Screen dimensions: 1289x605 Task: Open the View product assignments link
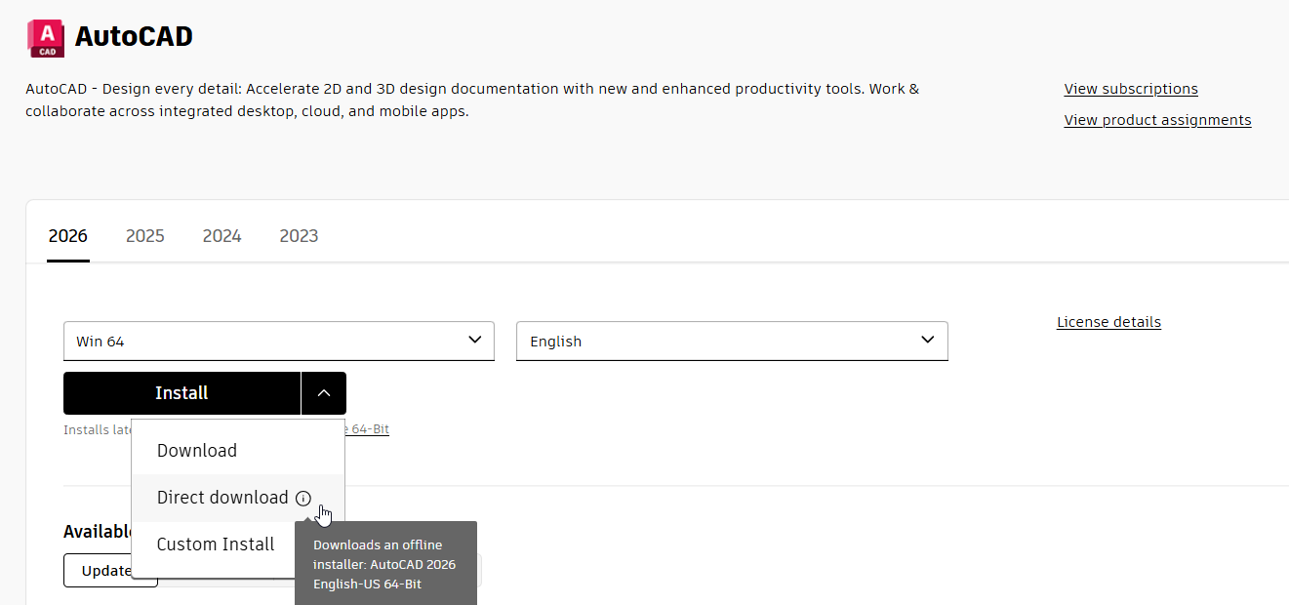pyautogui.click(x=1157, y=120)
